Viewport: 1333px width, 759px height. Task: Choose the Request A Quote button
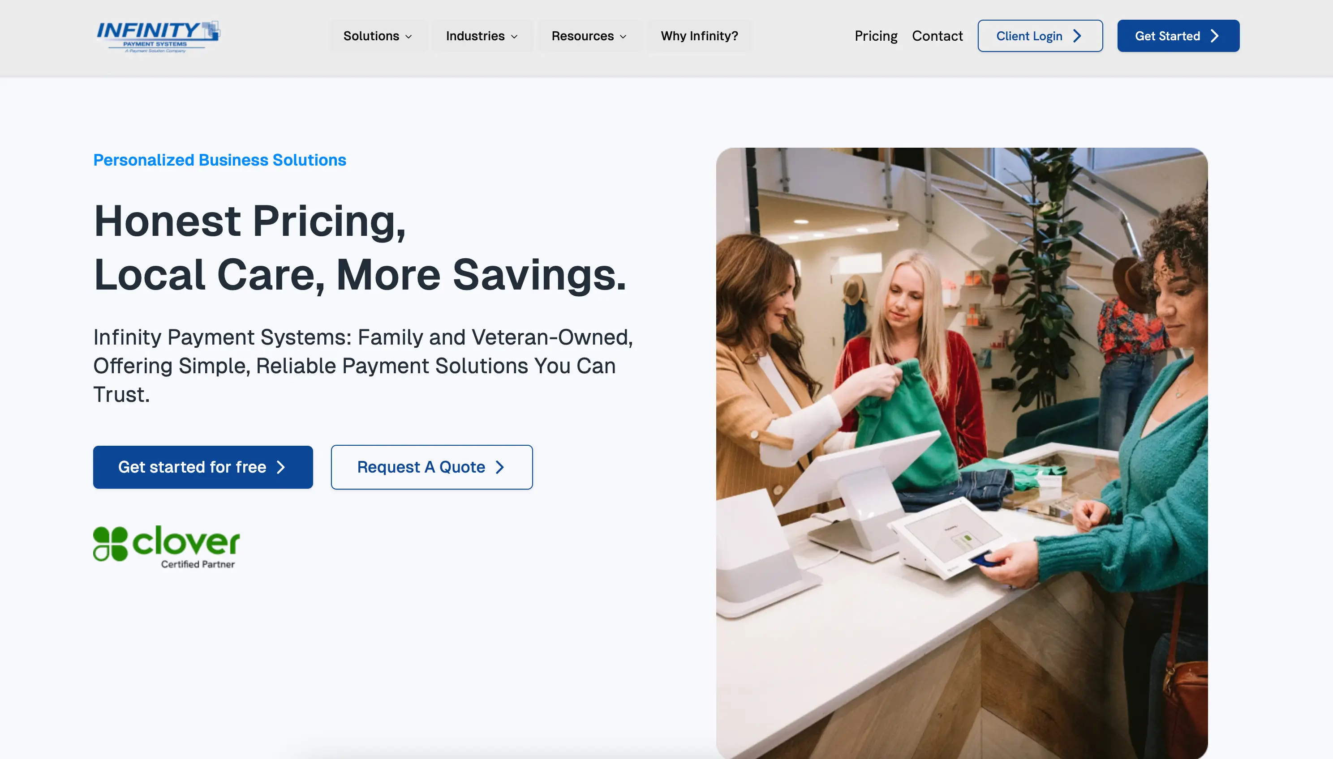[x=431, y=467]
